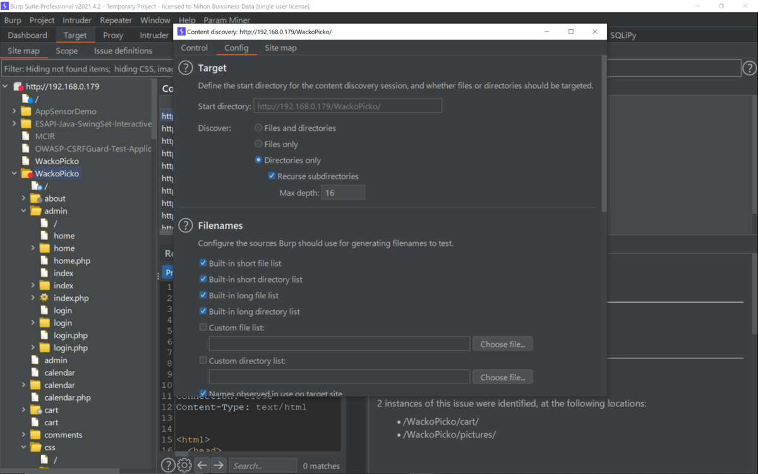The height and width of the screenshot is (474, 758).
Task: Click the OWASP-CSRFGuard file icon
Action: [26, 149]
